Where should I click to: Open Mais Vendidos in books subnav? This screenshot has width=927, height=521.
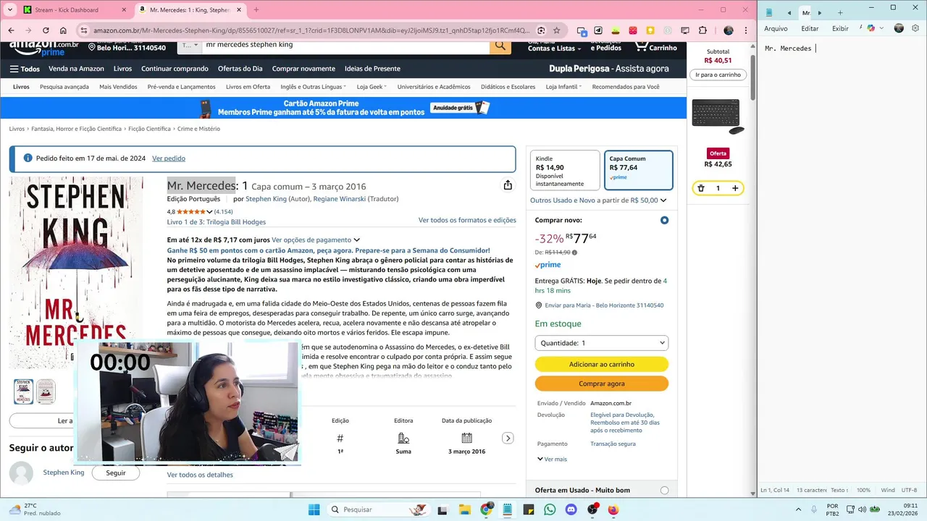pyautogui.click(x=118, y=87)
